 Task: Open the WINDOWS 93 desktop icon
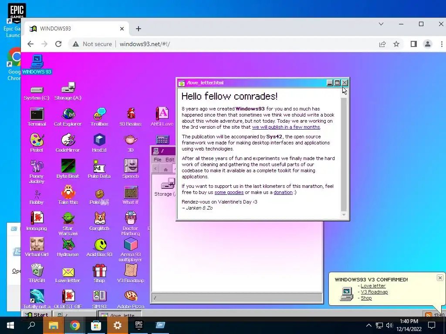click(x=37, y=65)
